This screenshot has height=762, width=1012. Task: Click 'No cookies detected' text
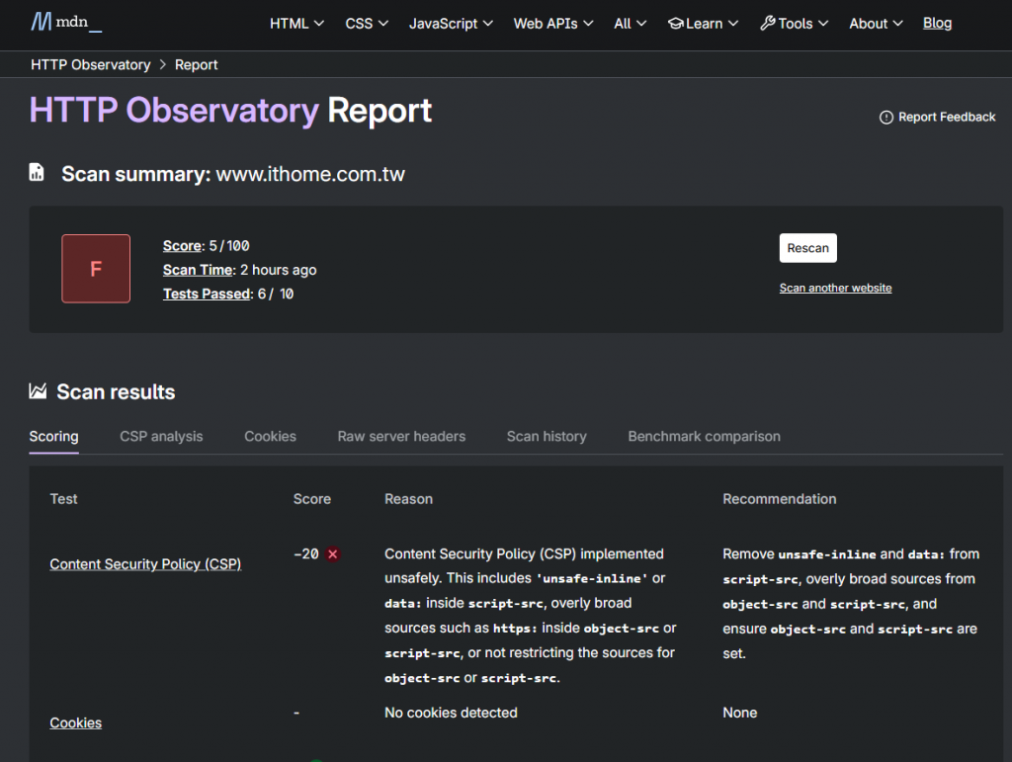(x=451, y=713)
